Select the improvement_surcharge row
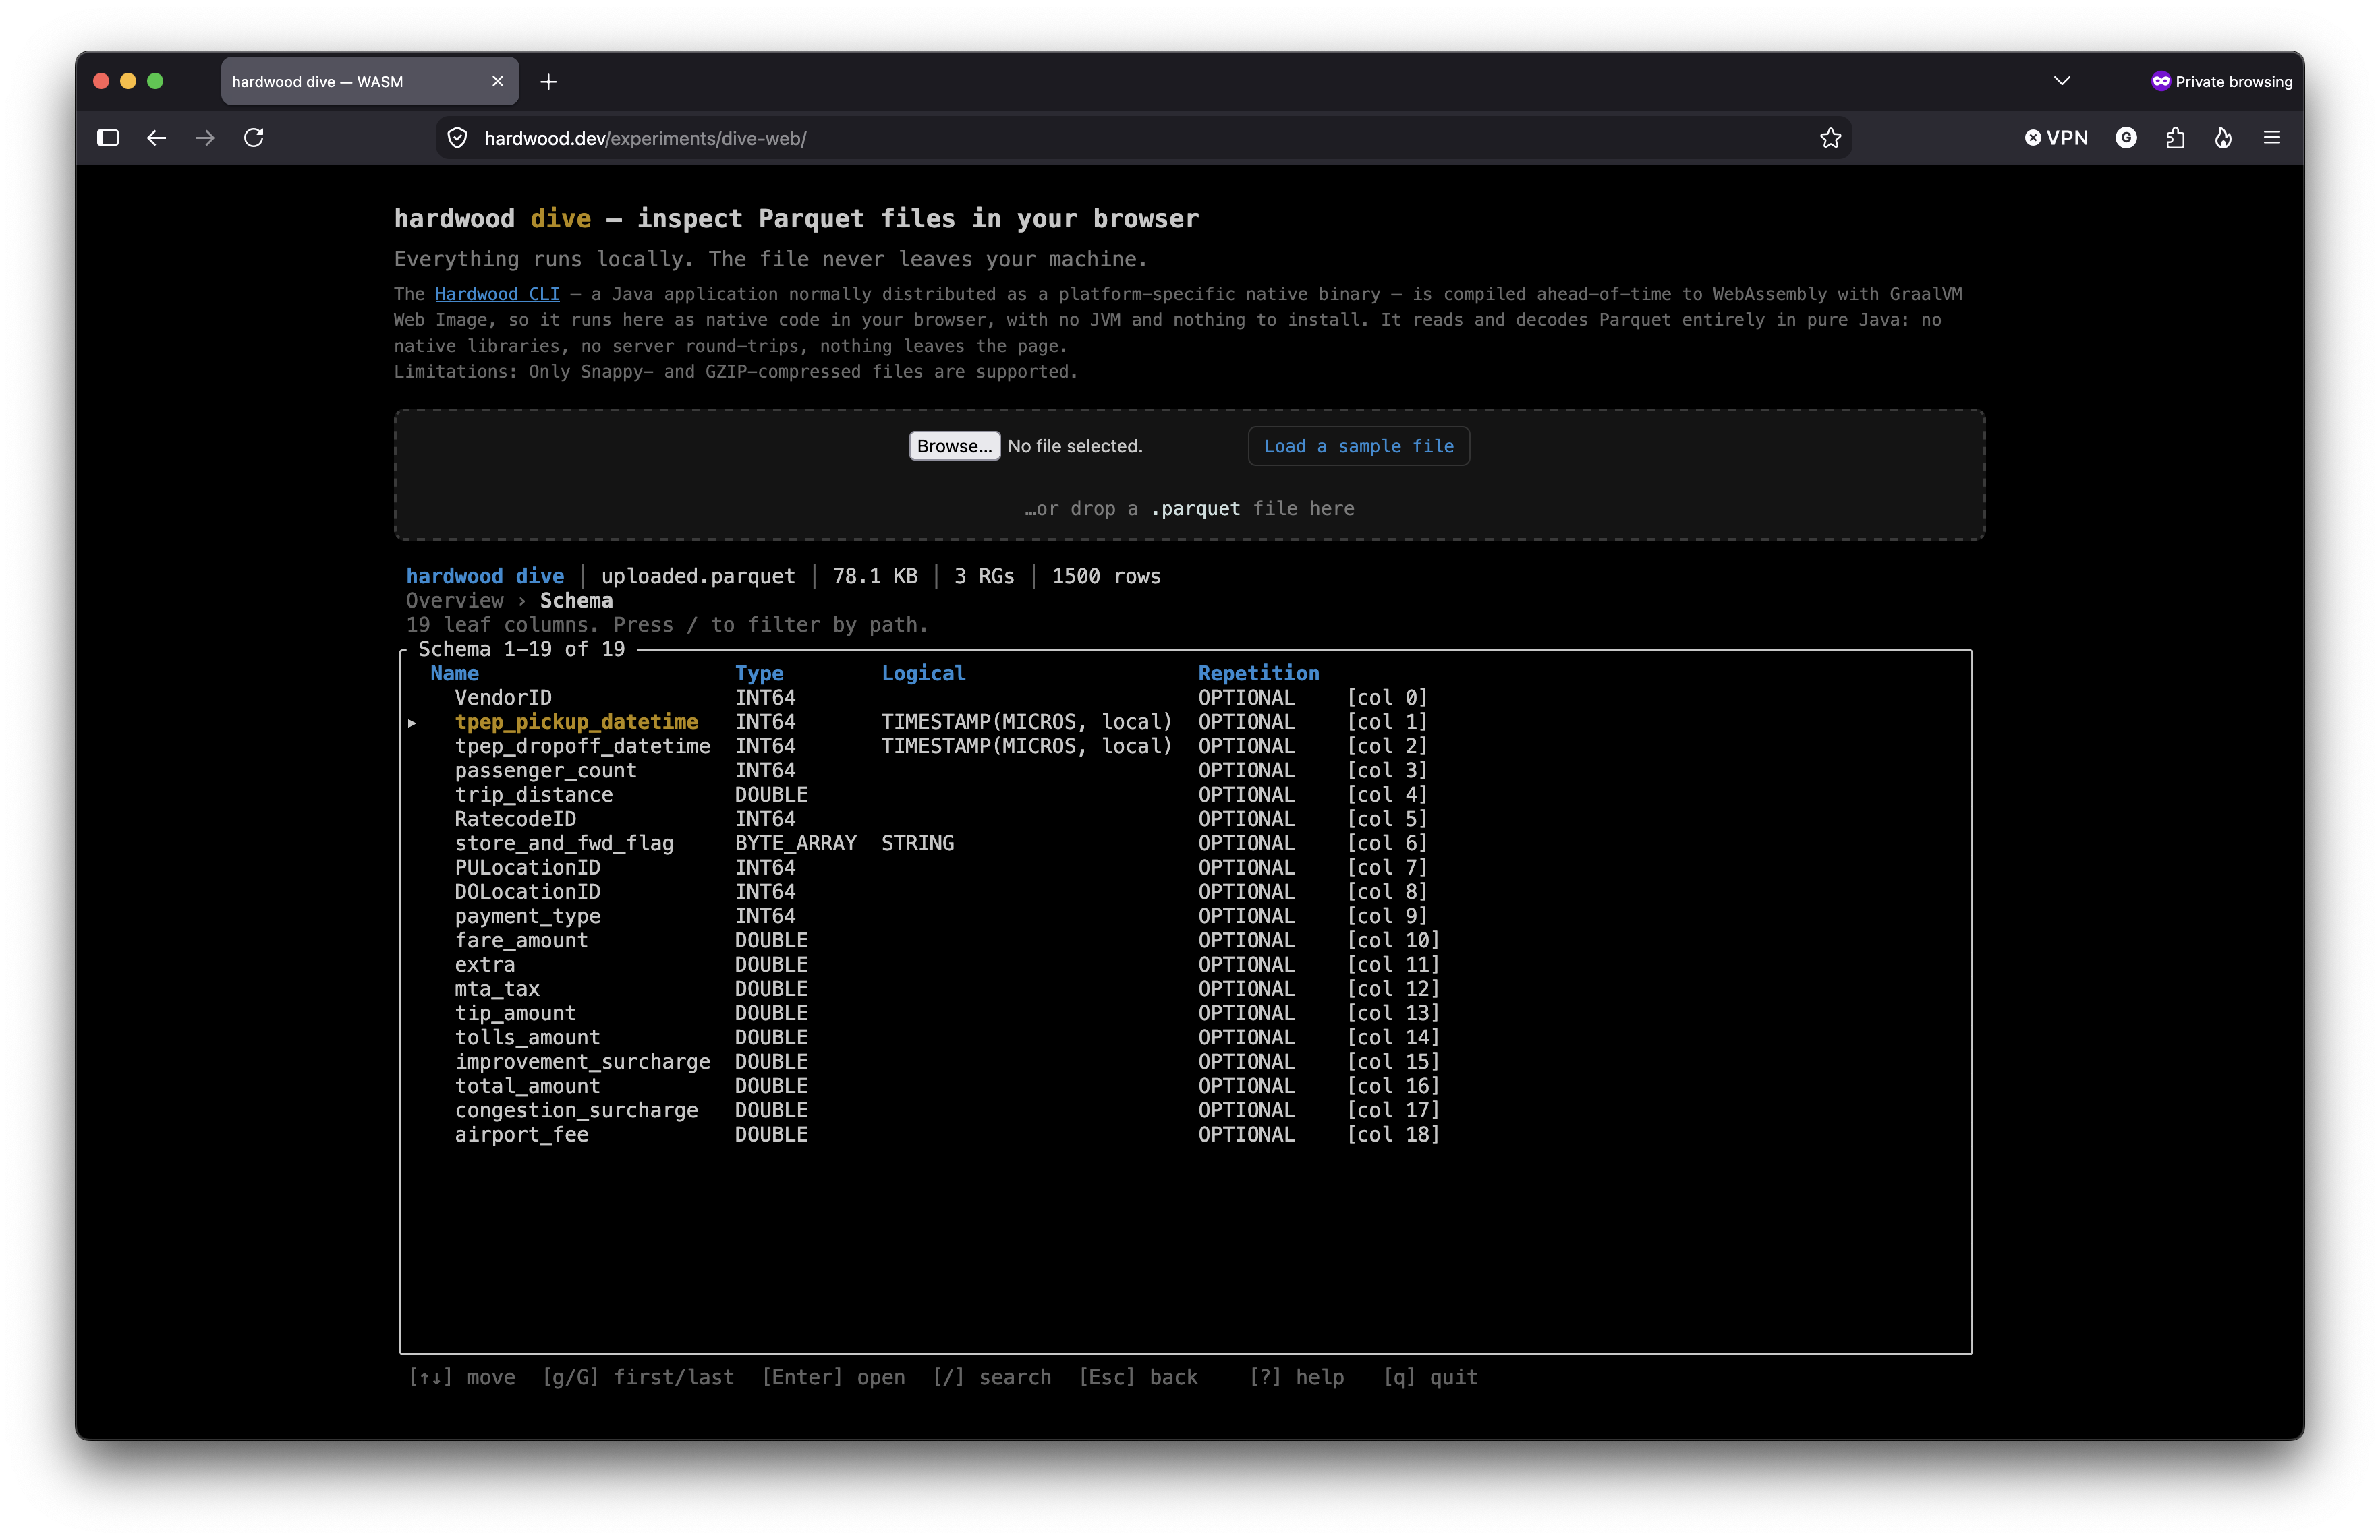This screenshot has width=2380, height=1540. [1185, 1063]
